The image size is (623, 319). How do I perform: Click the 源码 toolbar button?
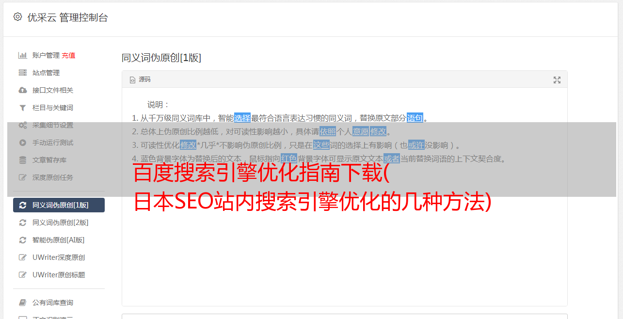click(x=140, y=80)
